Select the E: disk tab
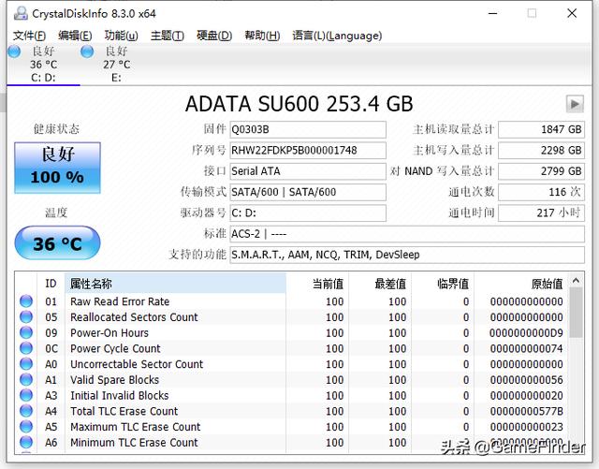 click(x=116, y=65)
